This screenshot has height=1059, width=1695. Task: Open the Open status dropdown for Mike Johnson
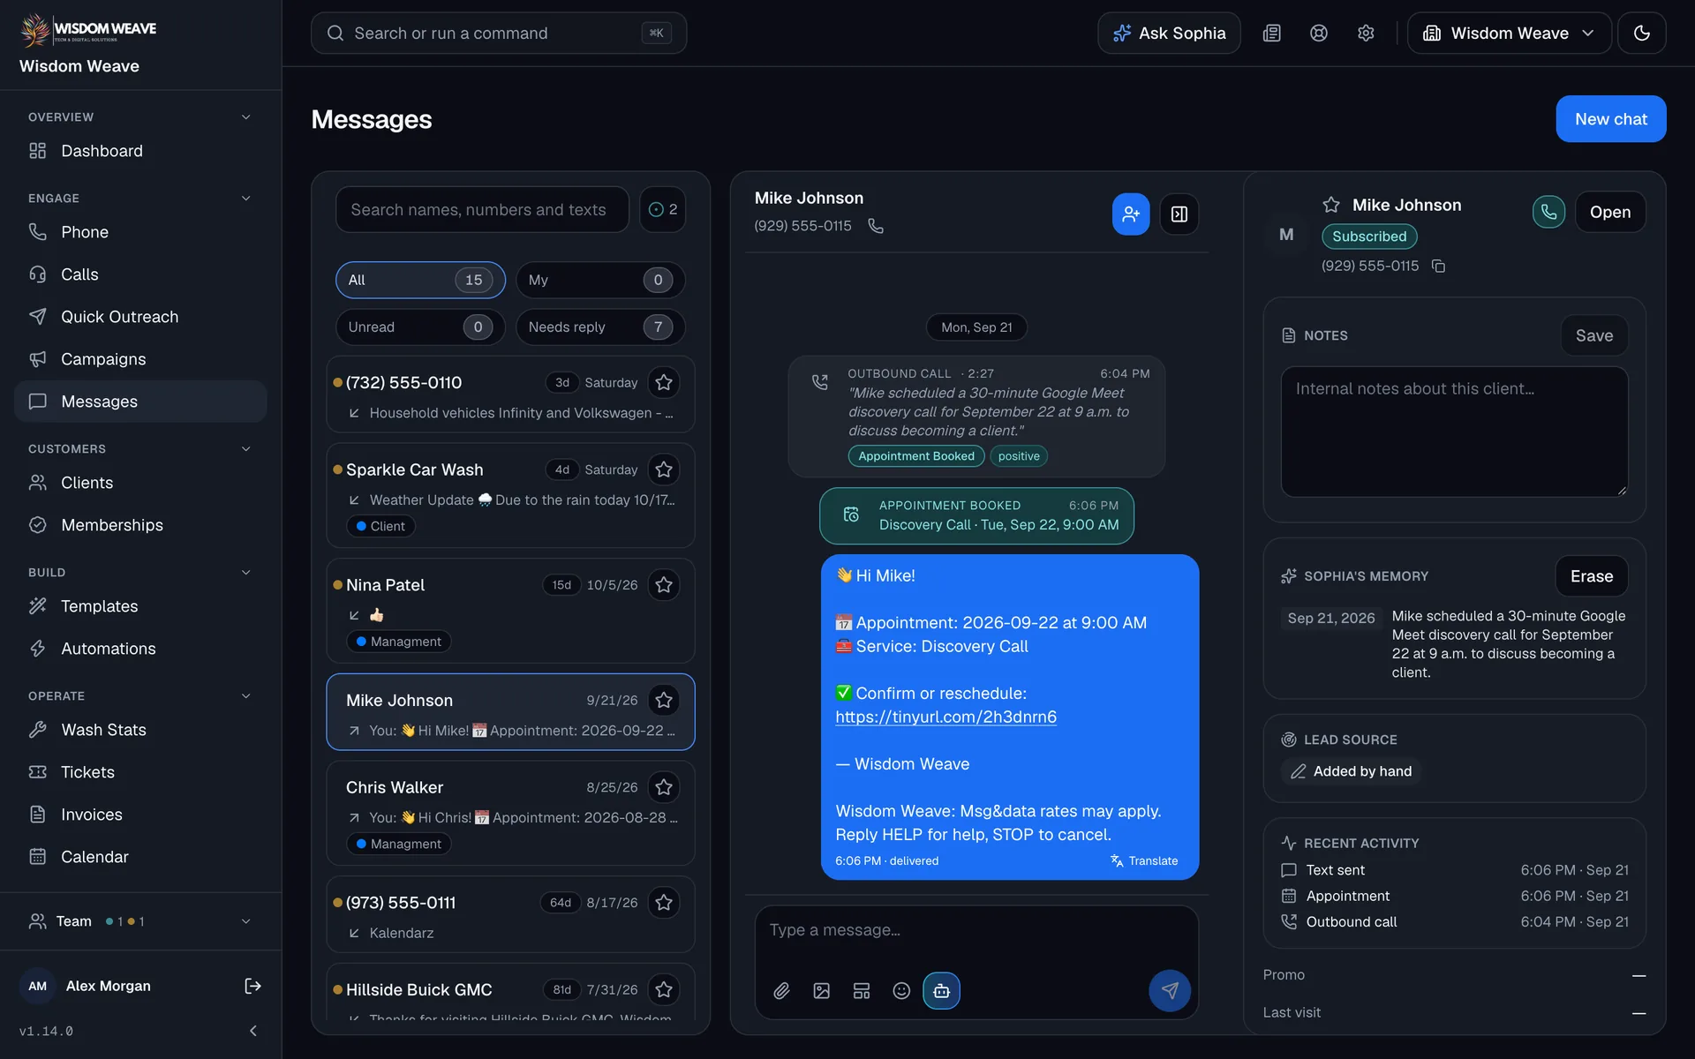click(x=1610, y=212)
